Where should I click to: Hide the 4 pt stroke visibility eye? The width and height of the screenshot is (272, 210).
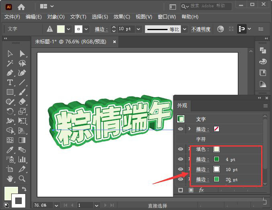181,159
